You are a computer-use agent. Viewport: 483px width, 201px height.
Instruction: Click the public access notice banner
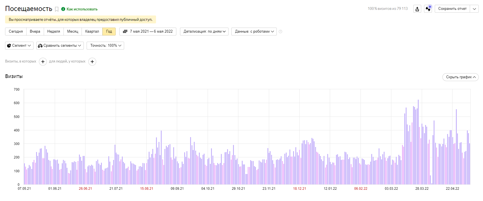80,20
